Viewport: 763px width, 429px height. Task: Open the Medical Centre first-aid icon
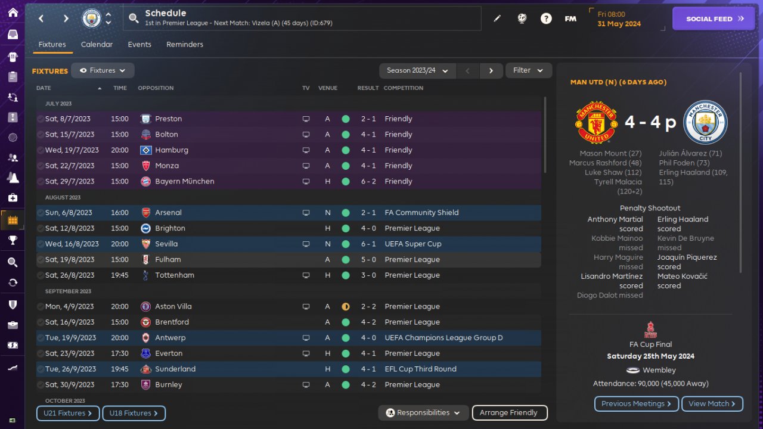point(13,197)
